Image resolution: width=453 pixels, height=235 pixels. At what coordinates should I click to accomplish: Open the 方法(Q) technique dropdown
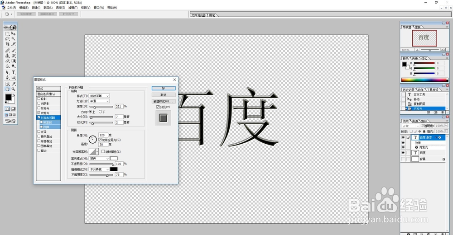tap(99, 101)
